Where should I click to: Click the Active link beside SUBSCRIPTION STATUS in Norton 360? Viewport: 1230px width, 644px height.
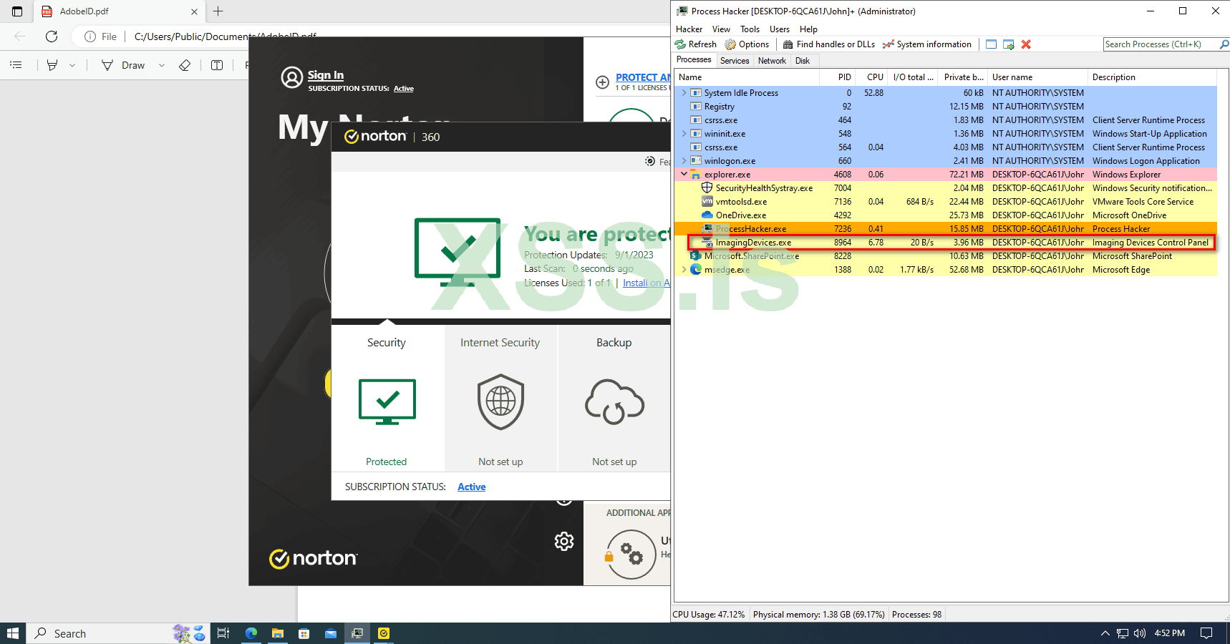coord(472,487)
